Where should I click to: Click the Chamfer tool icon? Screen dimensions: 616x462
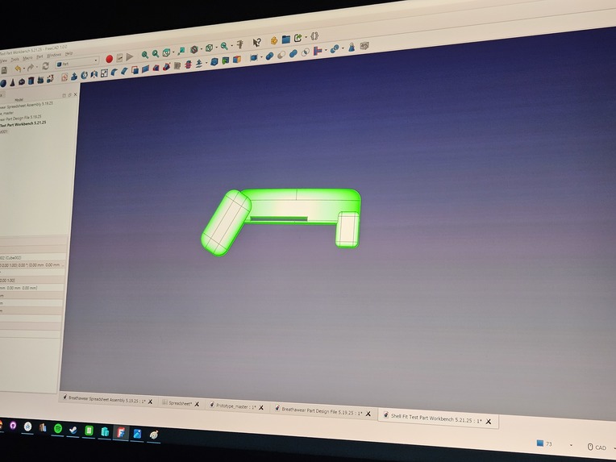pyautogui.click(x=124, y=71)
